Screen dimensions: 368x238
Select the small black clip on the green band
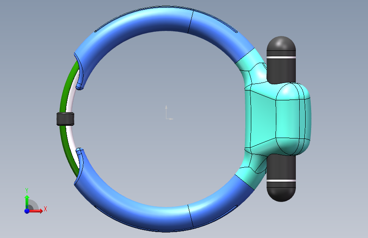click(65, 119)
